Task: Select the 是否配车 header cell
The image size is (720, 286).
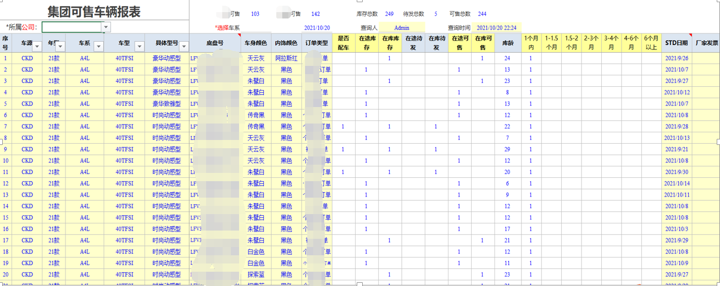Action: [343, 43]
